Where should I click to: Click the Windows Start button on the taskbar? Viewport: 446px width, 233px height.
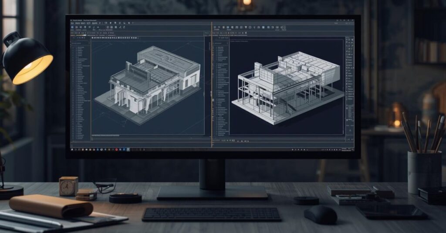pos(72,149)
